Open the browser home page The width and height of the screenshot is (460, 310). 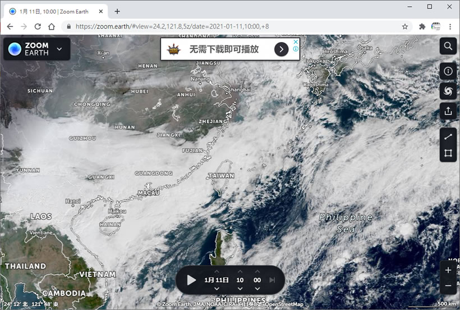point(52,26)
